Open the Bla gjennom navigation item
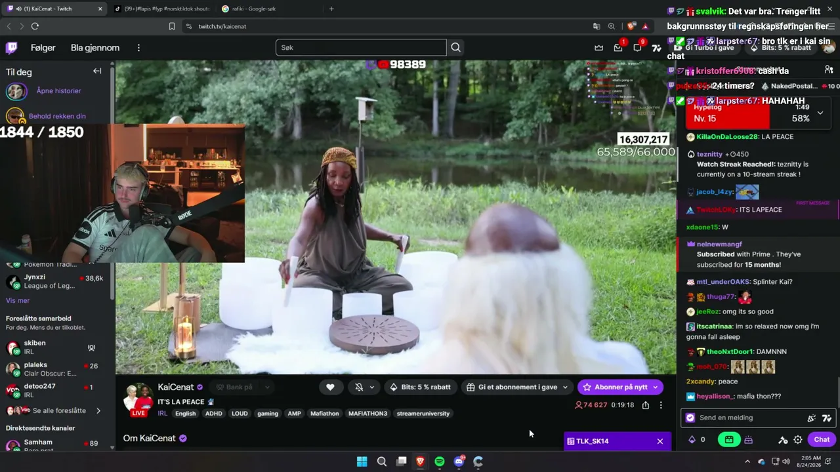The height and width of the screenshot is (472, 840). (x=95, y=48)
